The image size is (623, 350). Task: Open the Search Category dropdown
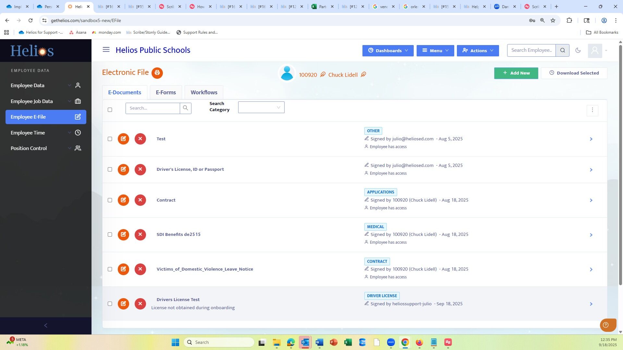(x=261, y=108)
